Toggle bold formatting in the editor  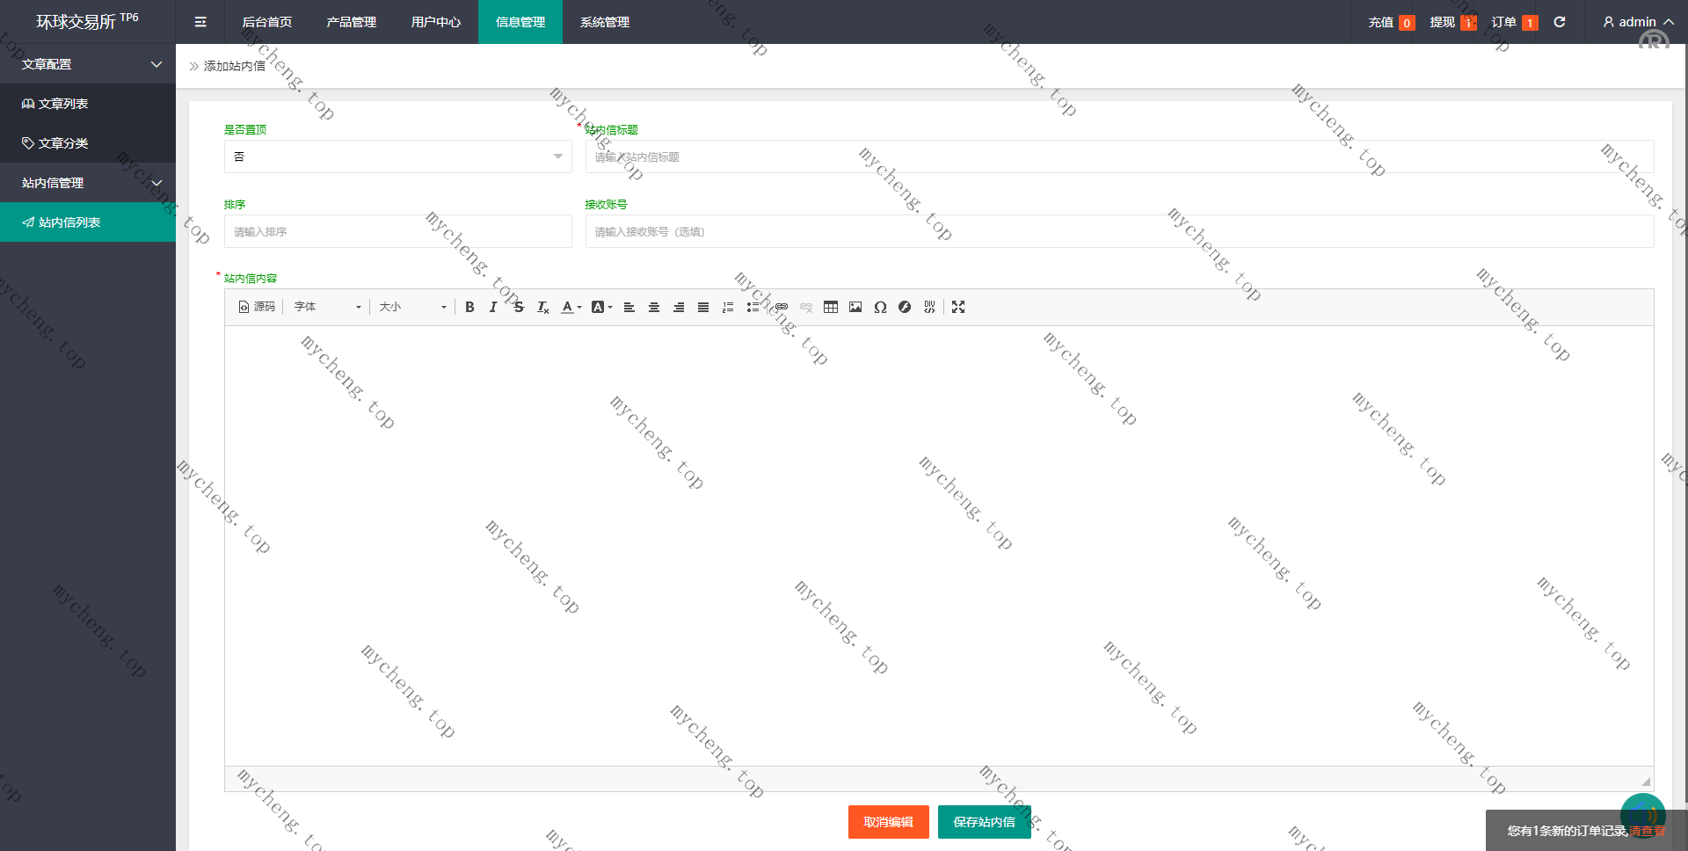[x=469, y=307]
